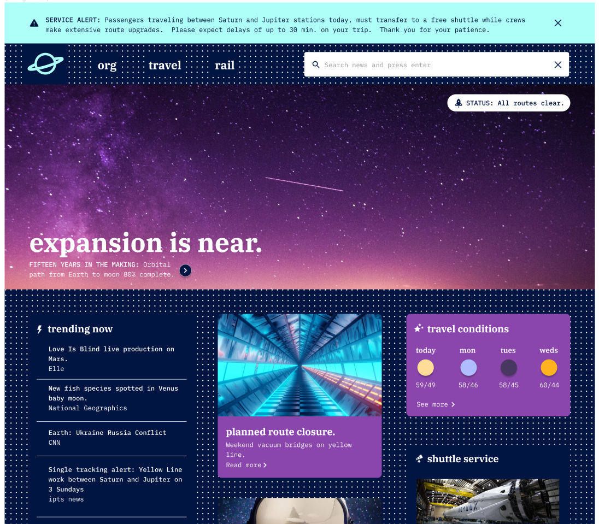Screen dimensions: 599x524
Task: Dismiss the service alert banner
Action: pyautogui.click(x=558, y=23)
